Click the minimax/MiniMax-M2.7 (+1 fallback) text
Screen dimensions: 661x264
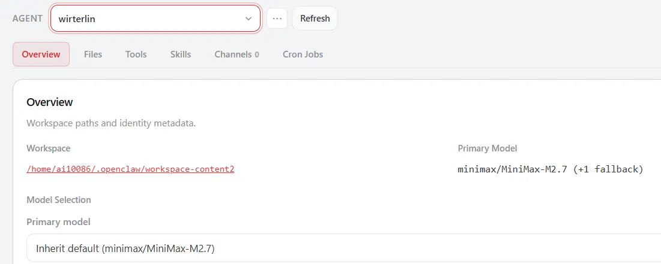[550, 169]
